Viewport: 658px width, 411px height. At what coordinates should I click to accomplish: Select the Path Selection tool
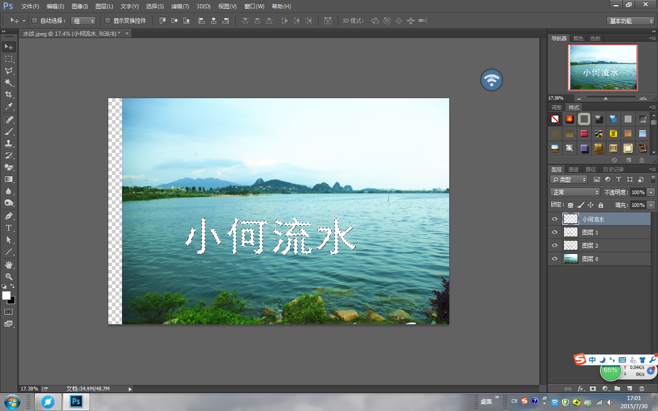point(9,240)
